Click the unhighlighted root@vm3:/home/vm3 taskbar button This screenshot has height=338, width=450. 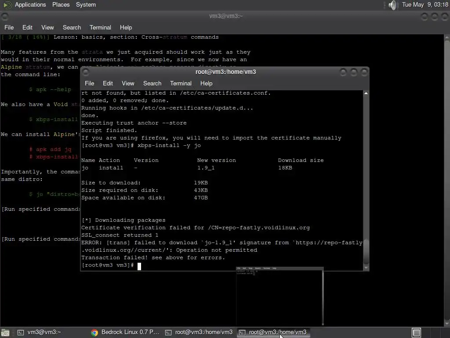199,332
